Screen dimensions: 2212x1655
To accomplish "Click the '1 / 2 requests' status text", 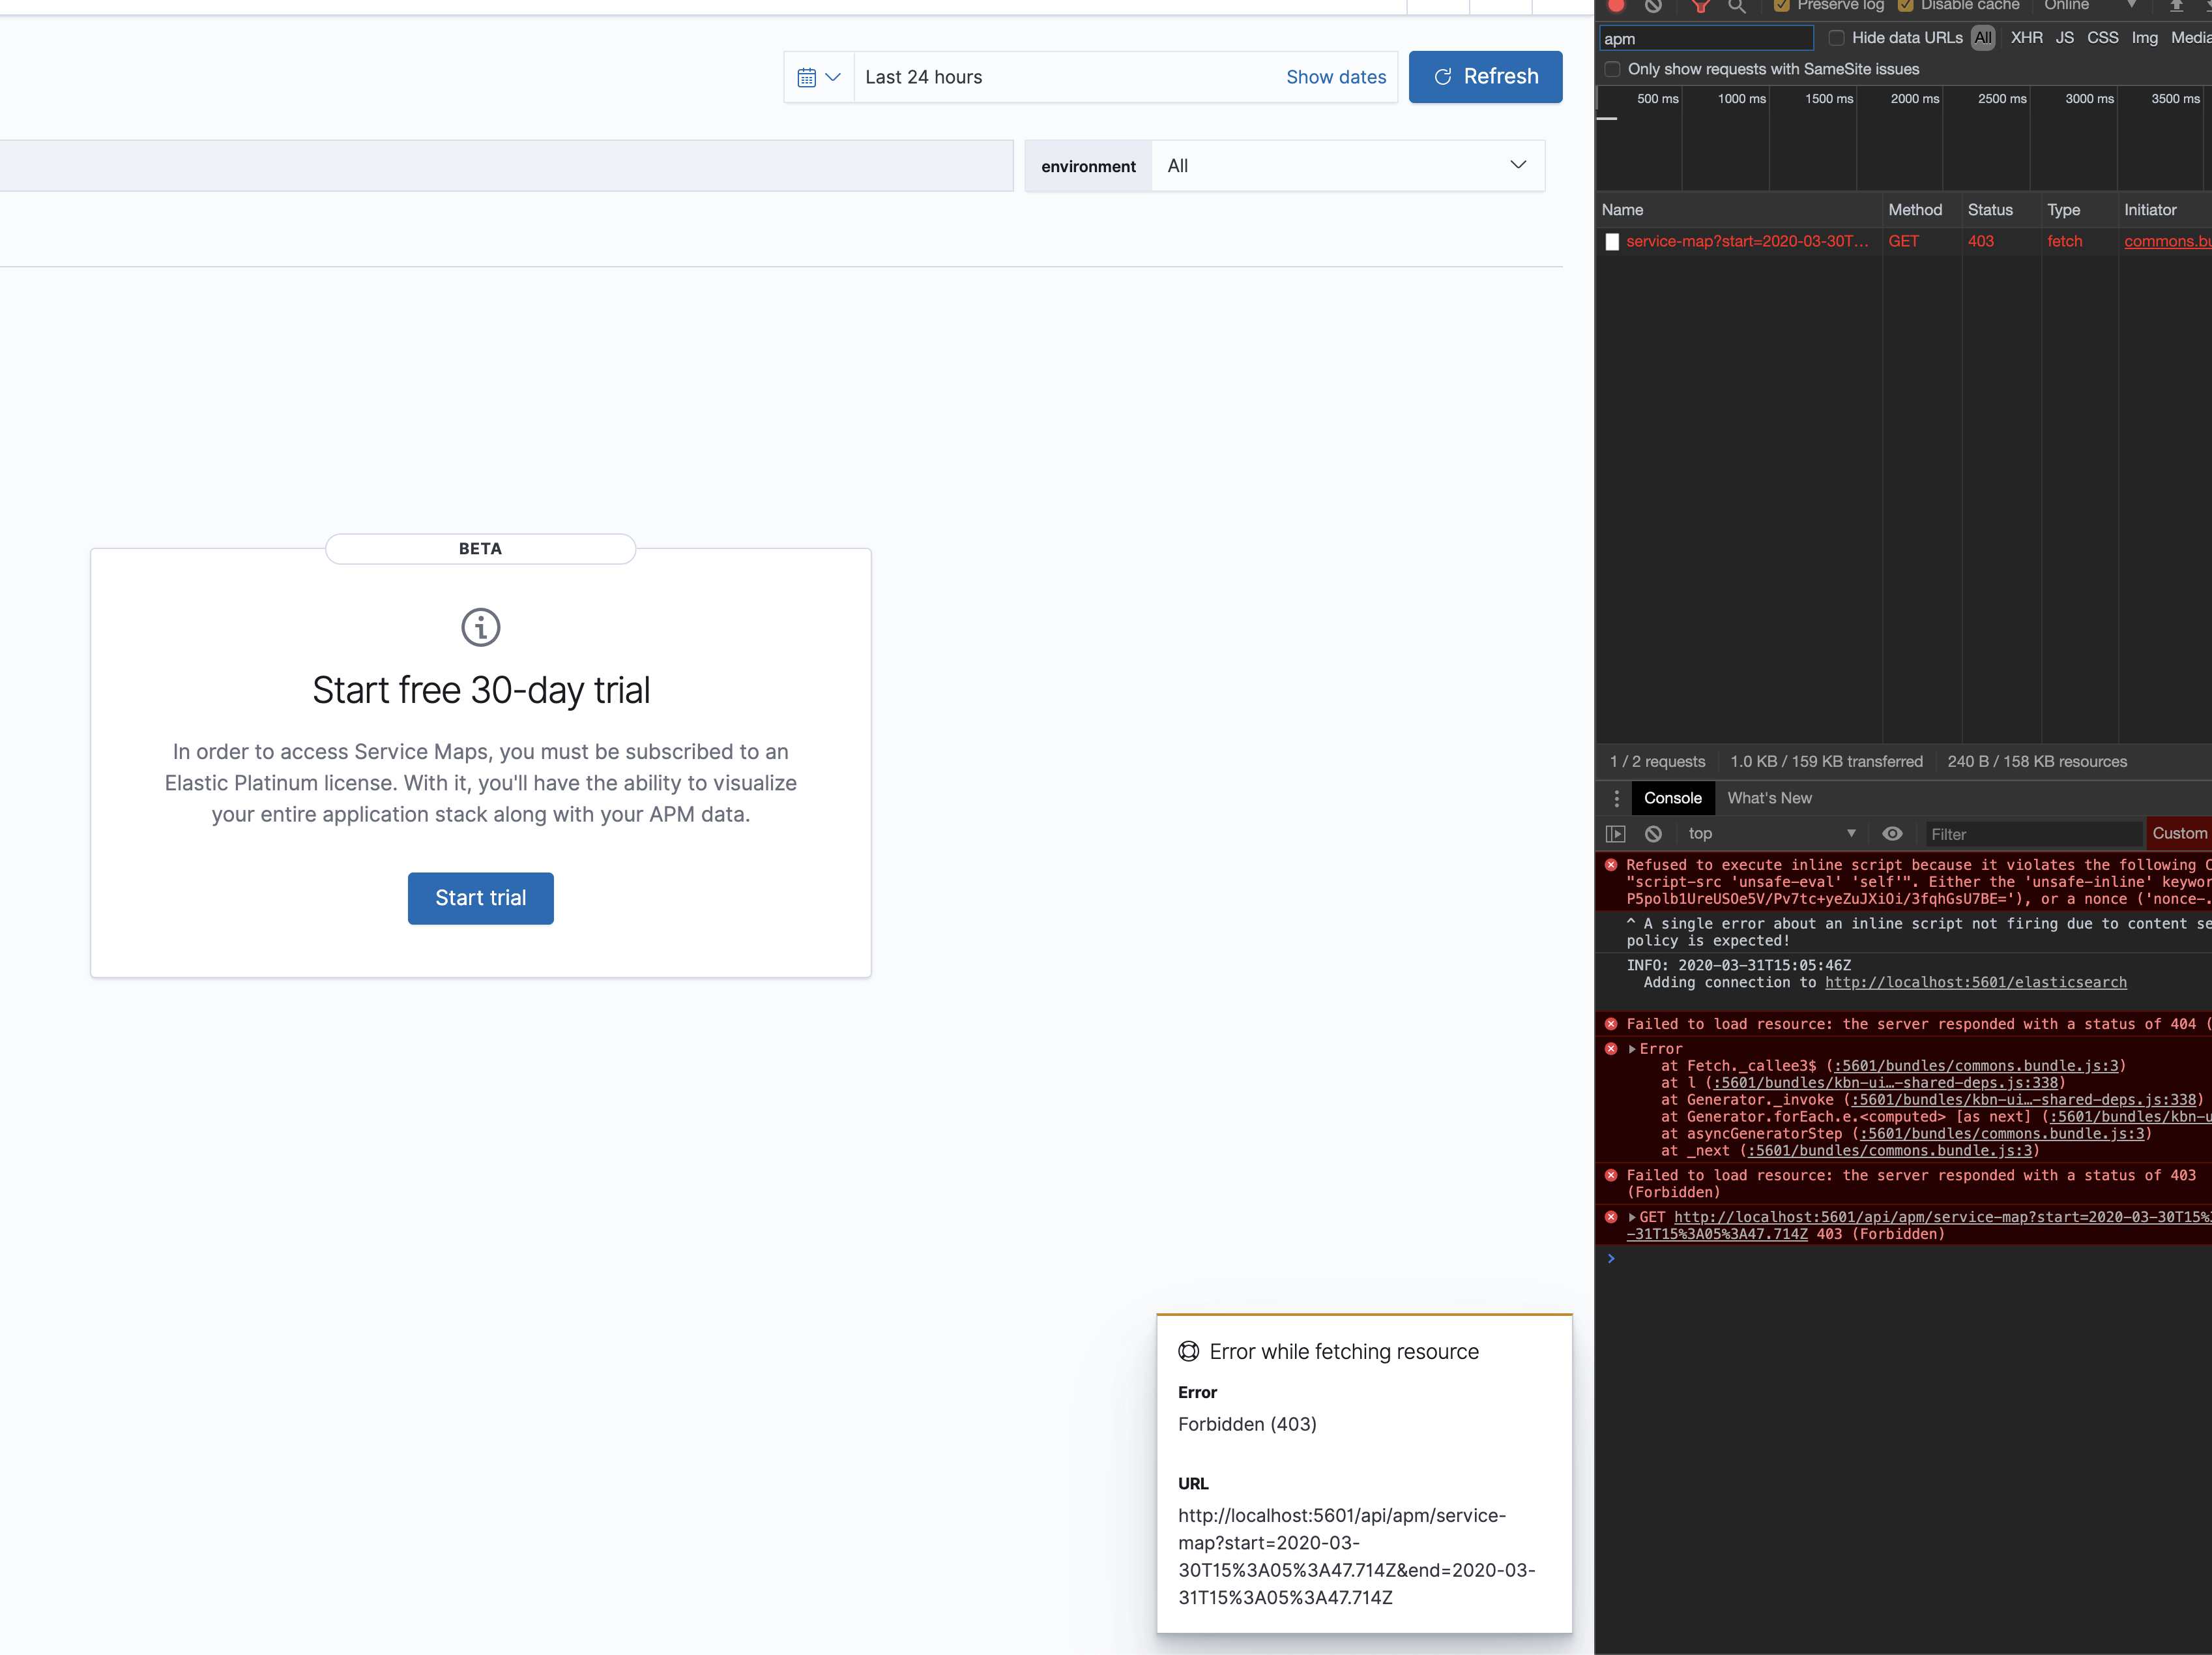I will click(1657, 762).
